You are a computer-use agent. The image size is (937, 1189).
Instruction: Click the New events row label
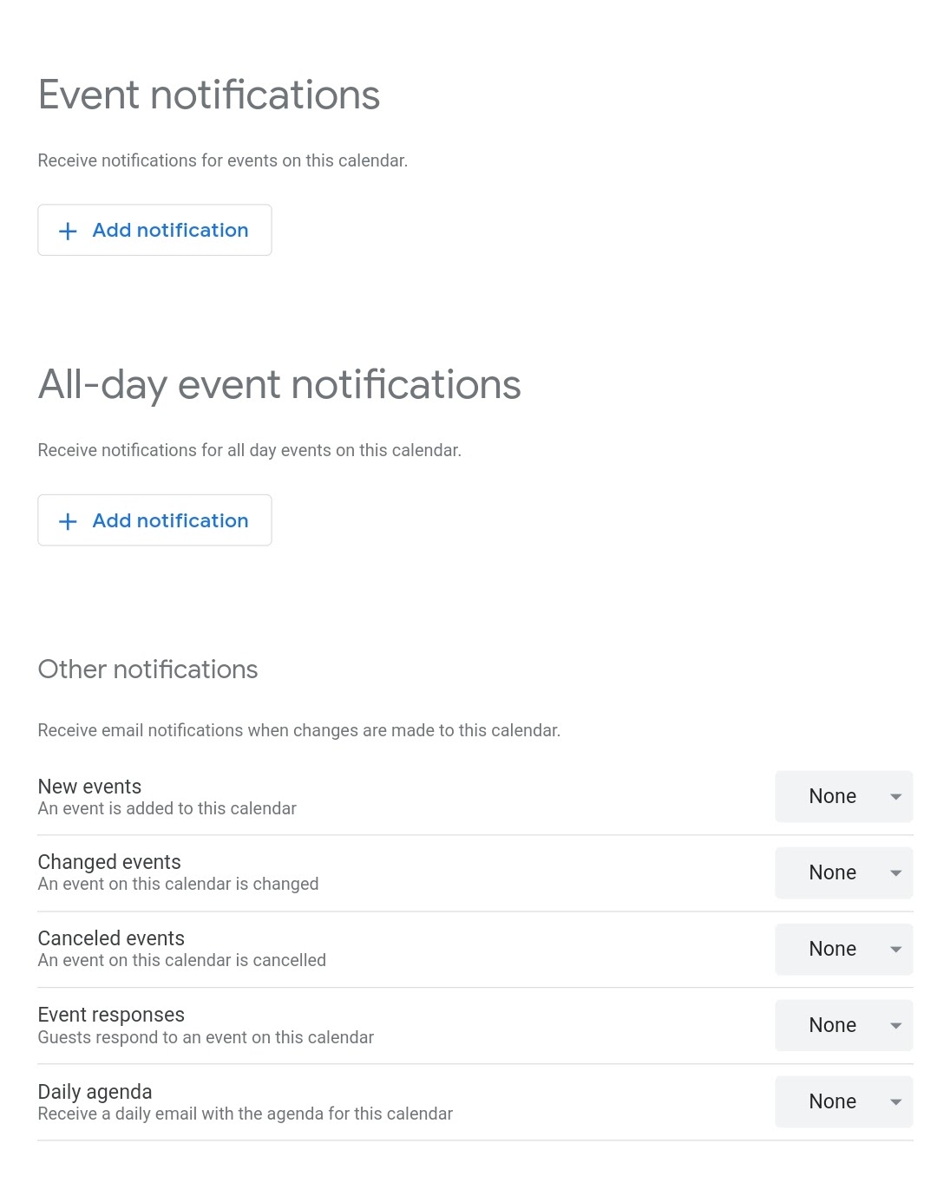(x=89, y=787)
